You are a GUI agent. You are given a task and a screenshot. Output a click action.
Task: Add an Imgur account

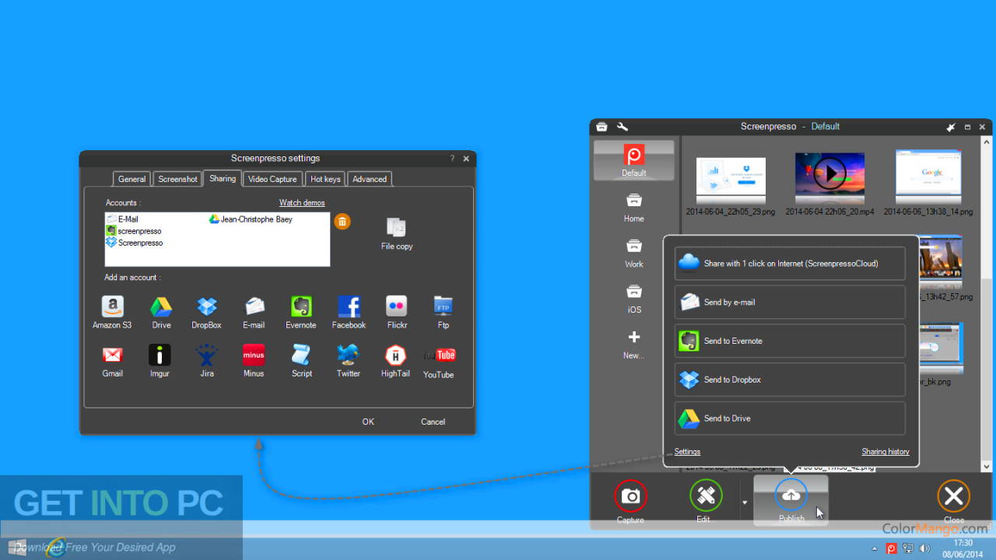point(160,361)
